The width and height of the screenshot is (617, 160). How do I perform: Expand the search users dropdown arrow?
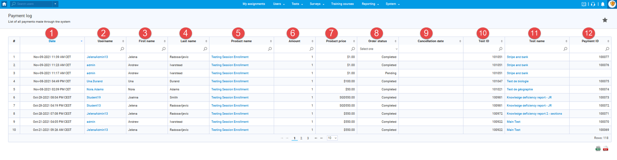(55, 4)
